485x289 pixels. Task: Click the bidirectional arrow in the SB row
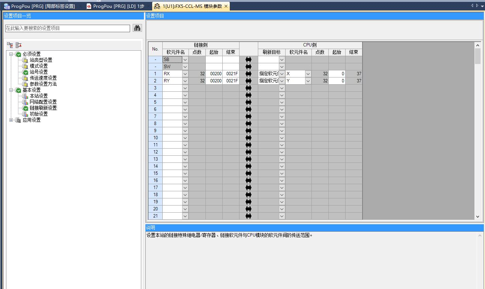point(248,60)
